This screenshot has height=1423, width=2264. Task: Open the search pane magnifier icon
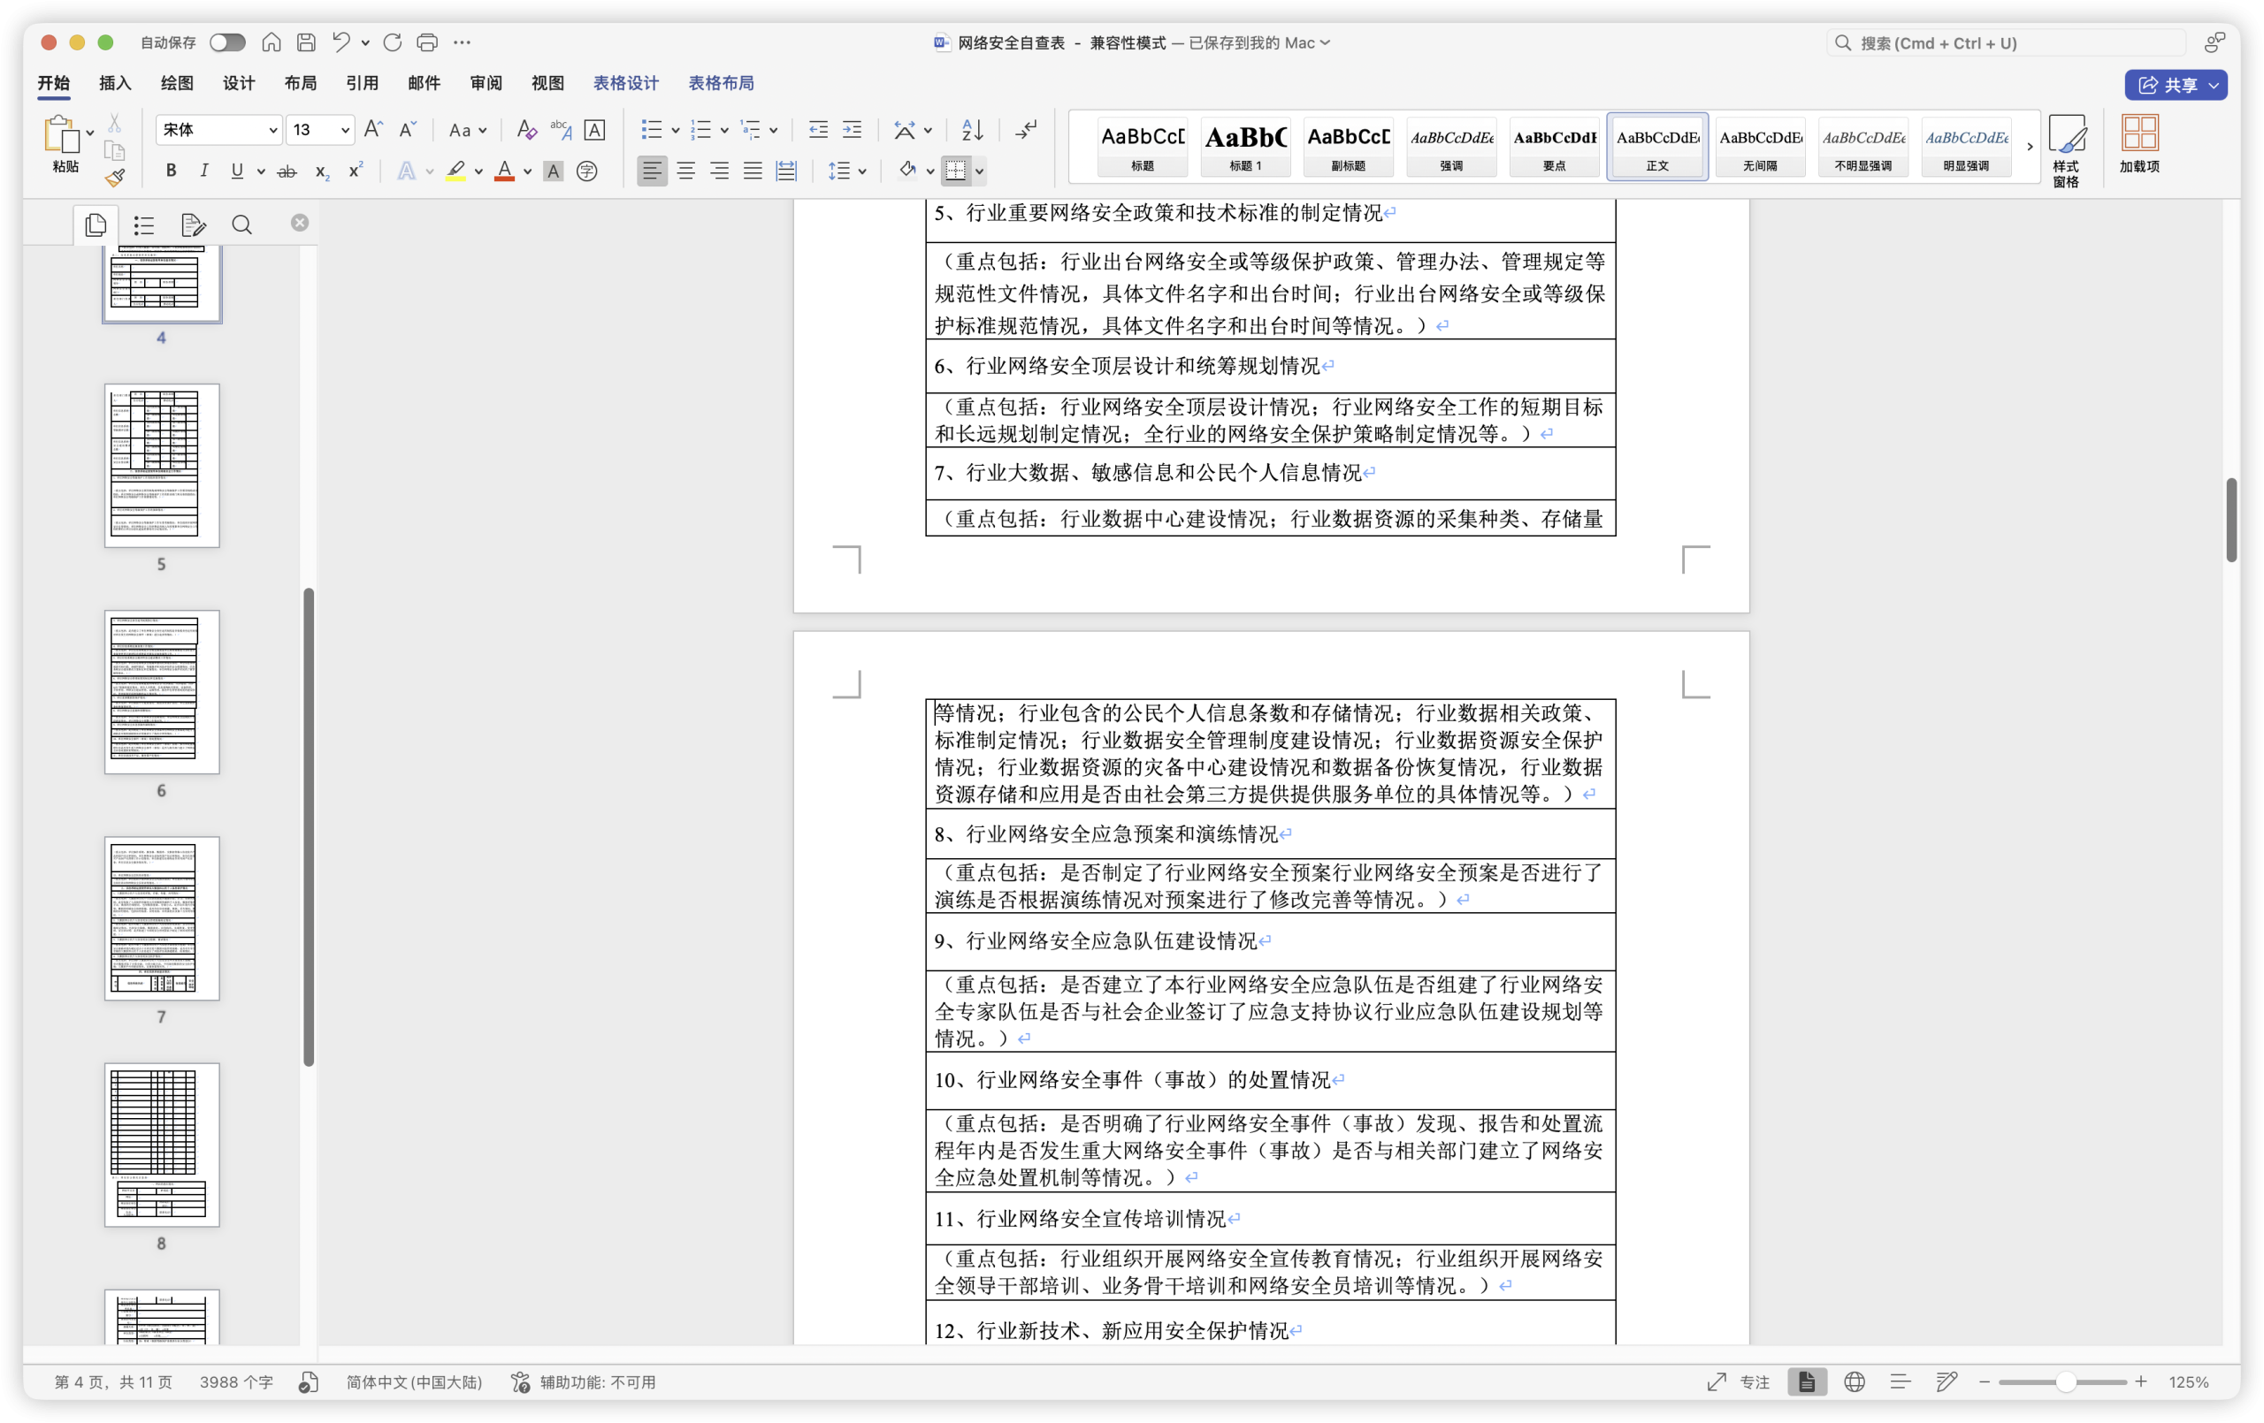pyautogui.click(x=241, y=224)
